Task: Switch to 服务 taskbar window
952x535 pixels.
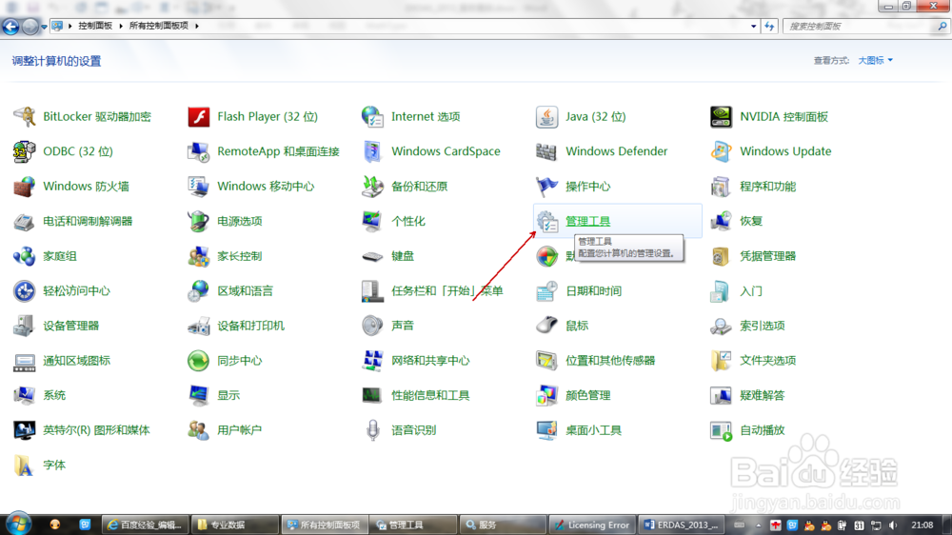Action: 503,525
